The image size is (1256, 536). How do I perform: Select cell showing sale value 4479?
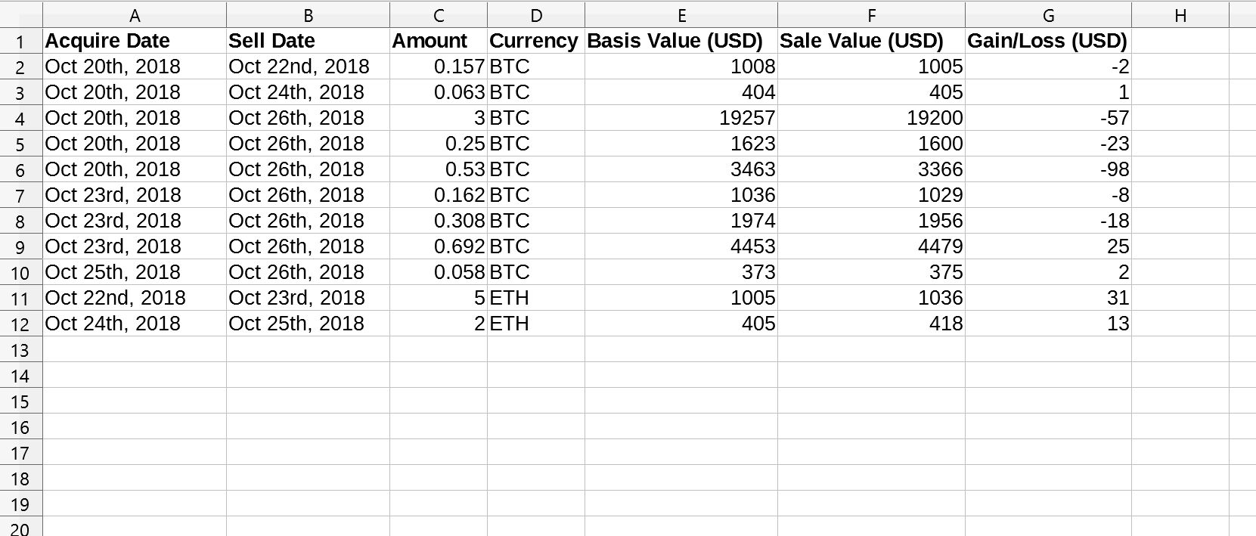pyautogui.click(x=871, y=246)
